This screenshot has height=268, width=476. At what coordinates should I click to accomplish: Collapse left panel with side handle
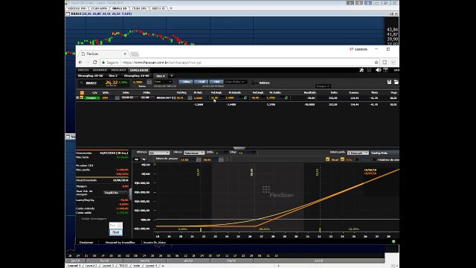(x=131, y=194)
